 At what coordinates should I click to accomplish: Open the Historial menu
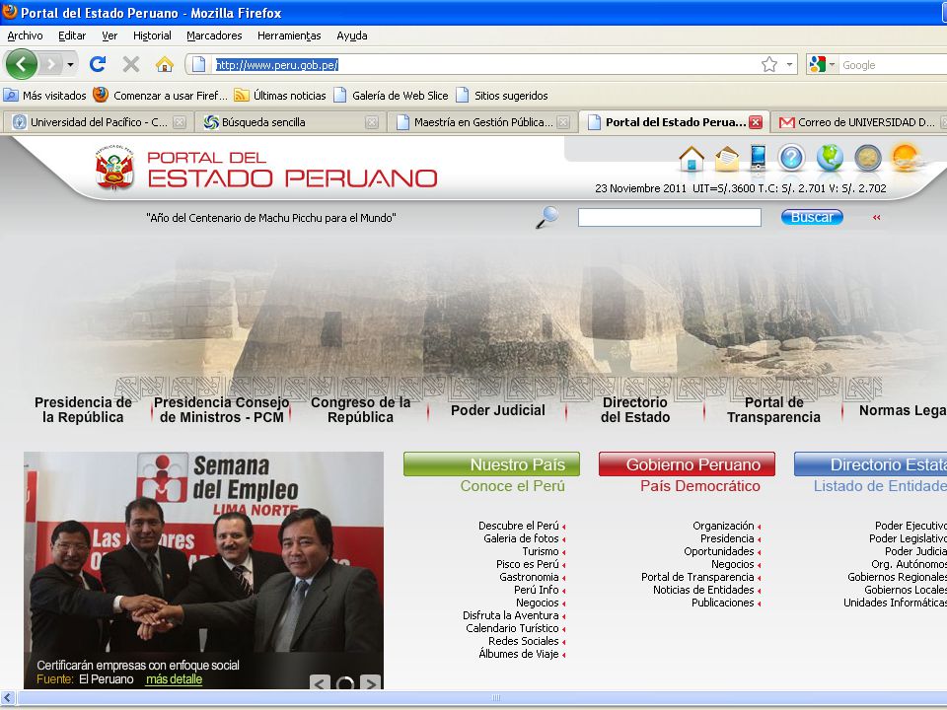coord(152,35)
